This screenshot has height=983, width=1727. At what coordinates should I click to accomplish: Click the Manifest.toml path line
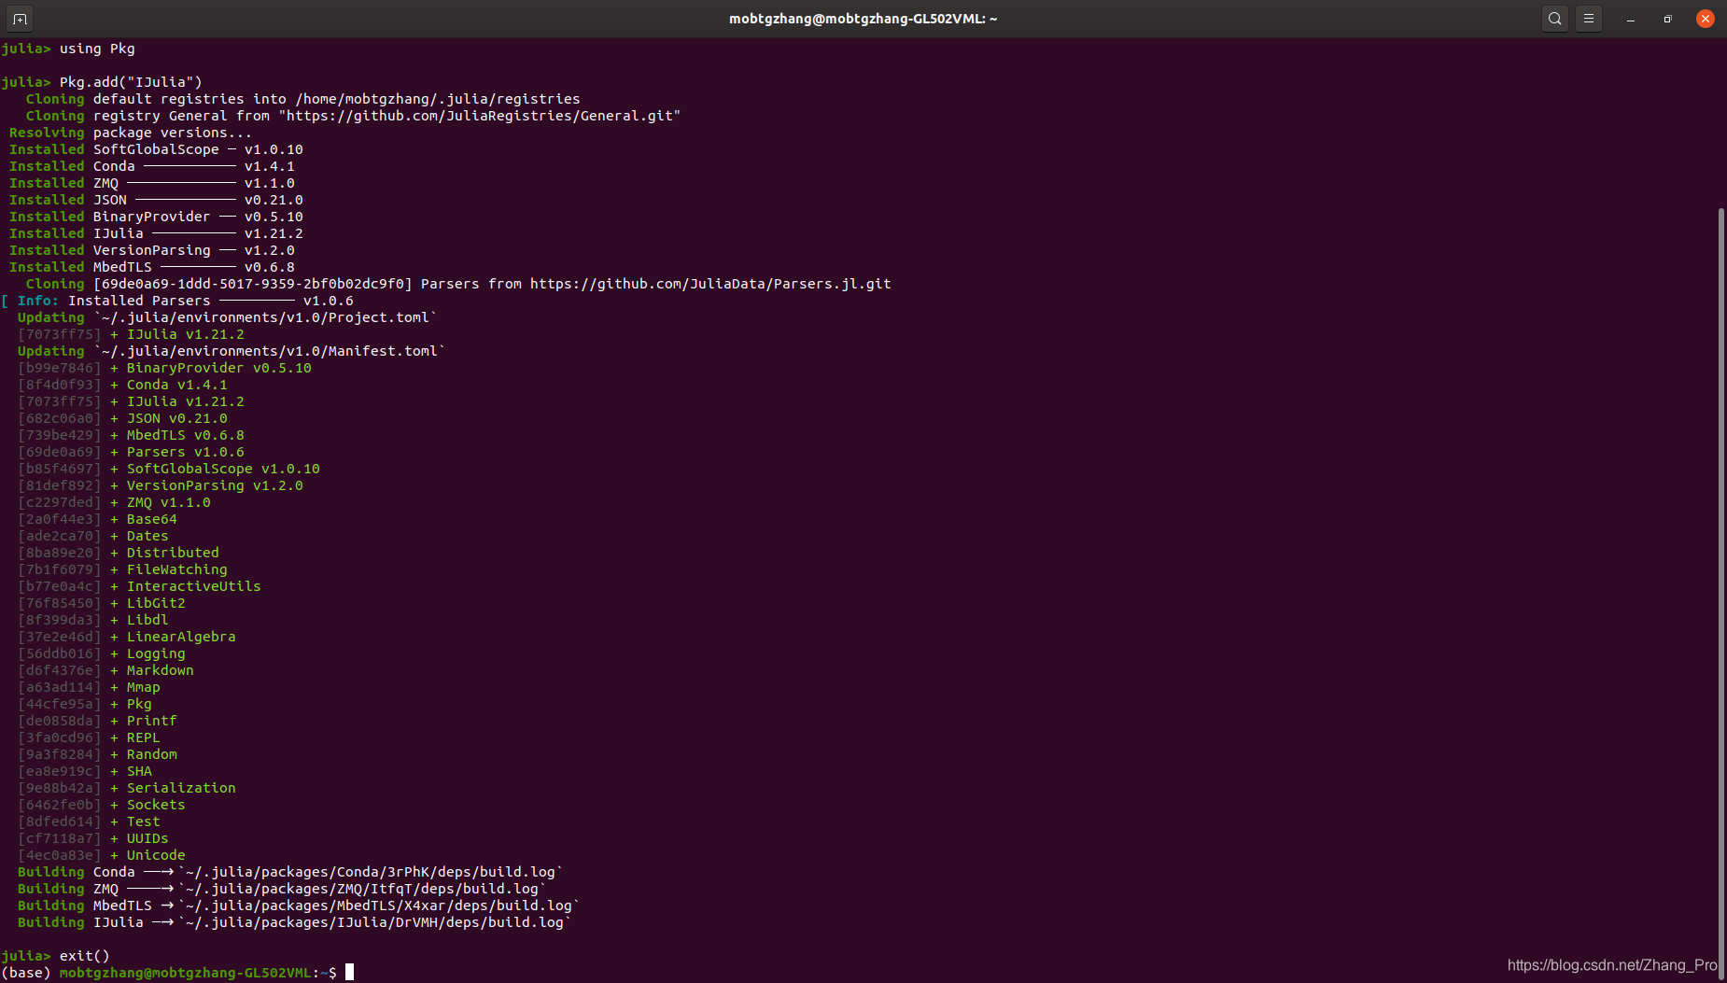(232, 351)
